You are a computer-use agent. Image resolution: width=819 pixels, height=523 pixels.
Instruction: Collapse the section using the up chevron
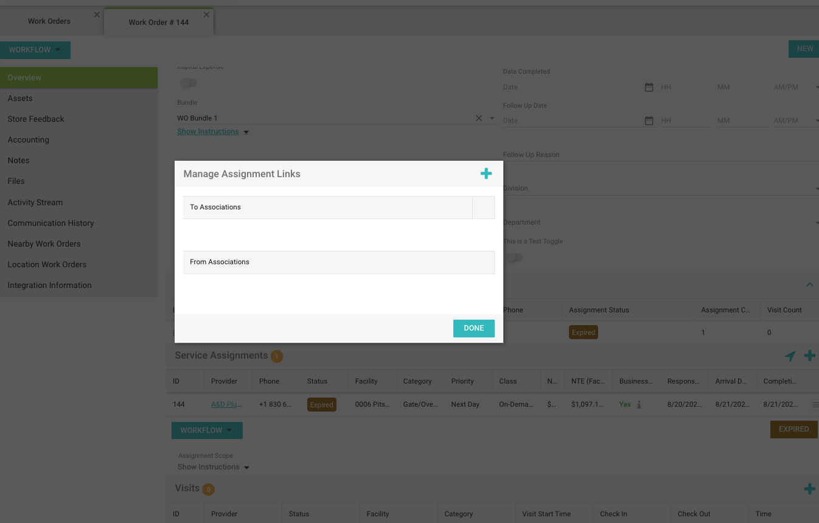(809, 284)
